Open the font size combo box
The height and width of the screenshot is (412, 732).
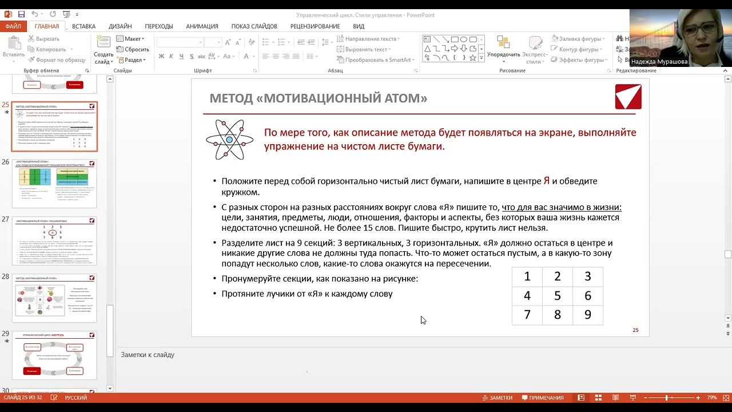click(x=213, y=42)
